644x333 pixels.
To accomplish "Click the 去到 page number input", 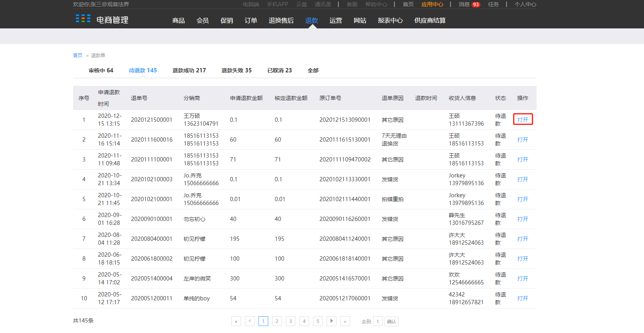I will [x=378, y=321].
